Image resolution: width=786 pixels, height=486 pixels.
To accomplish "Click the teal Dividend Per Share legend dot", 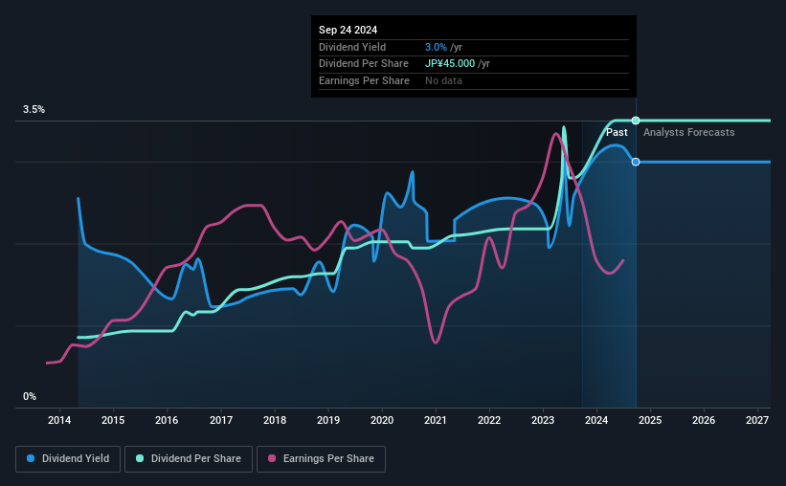I will click(140, 458).
